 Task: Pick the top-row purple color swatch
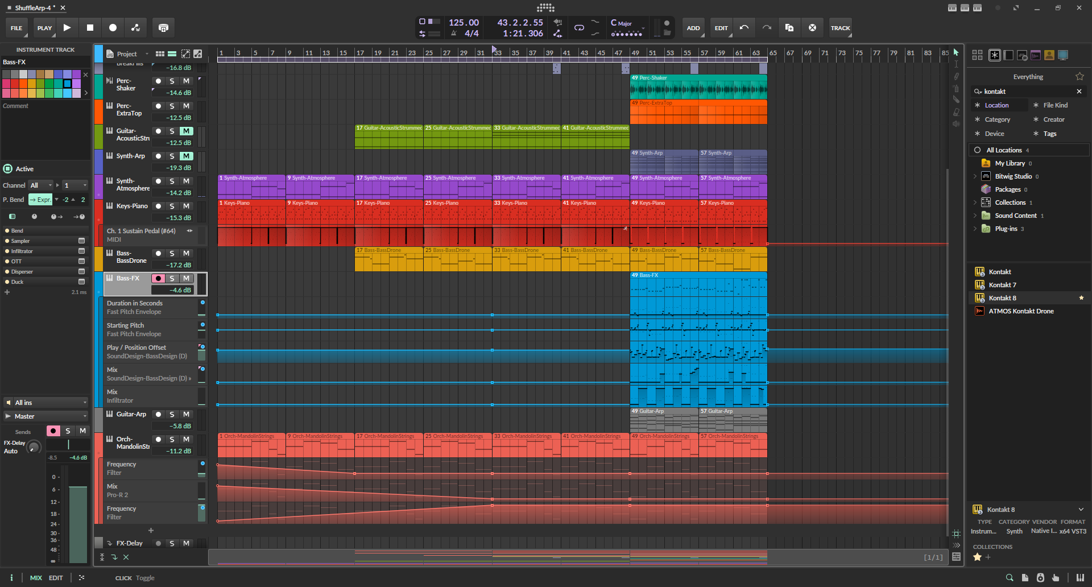pos(76,75)
